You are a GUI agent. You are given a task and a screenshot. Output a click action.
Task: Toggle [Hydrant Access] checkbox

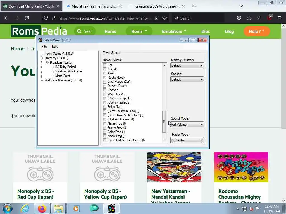[104, 119]
